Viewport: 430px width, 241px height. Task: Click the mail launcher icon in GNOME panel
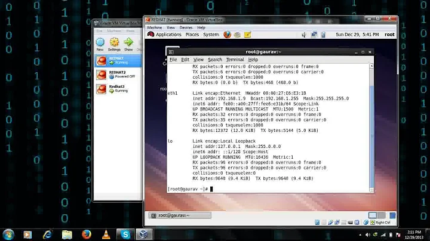[237, 35]
